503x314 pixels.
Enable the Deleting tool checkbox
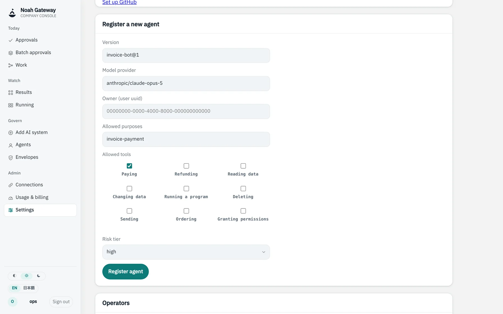[243, 188]
